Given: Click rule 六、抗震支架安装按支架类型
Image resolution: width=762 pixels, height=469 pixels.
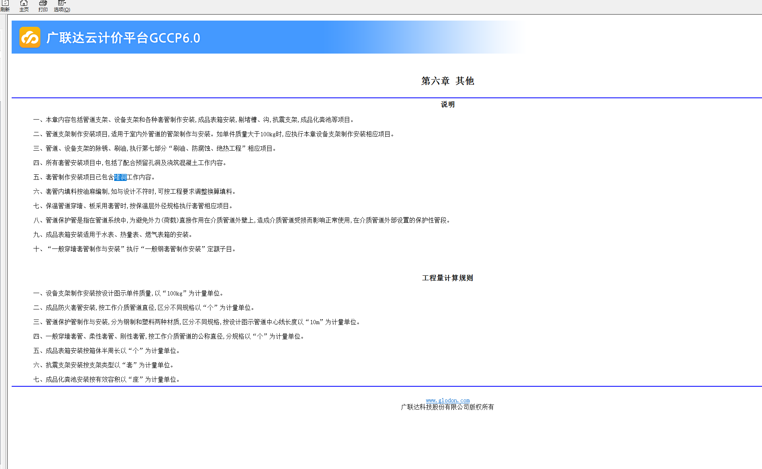Looking at the screenshot, I should click(x=104, y=365).
